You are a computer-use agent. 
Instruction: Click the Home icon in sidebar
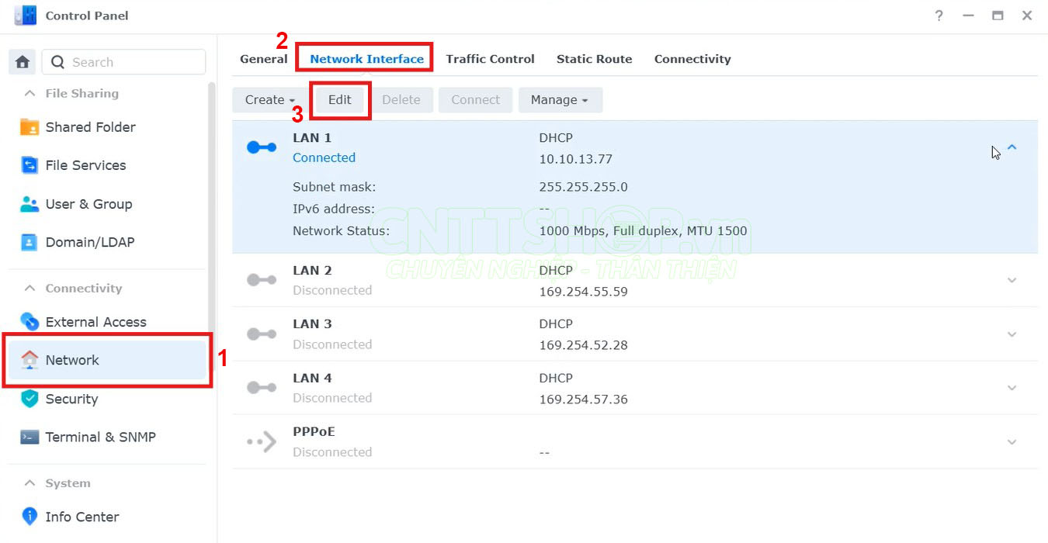tap(23, 62)
